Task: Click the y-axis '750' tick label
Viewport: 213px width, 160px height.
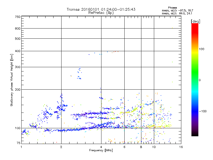Action: point(18,17)
